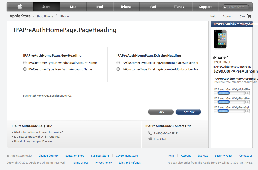258x170 pixels.
Task: Click the Messaging slider thumb
Action: [x=223, y=111]
